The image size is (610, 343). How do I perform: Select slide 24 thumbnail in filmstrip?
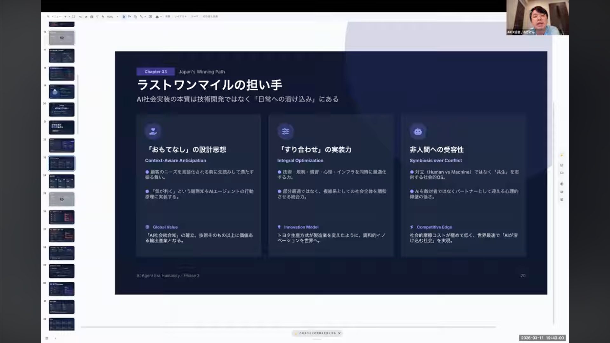point(62,181)
